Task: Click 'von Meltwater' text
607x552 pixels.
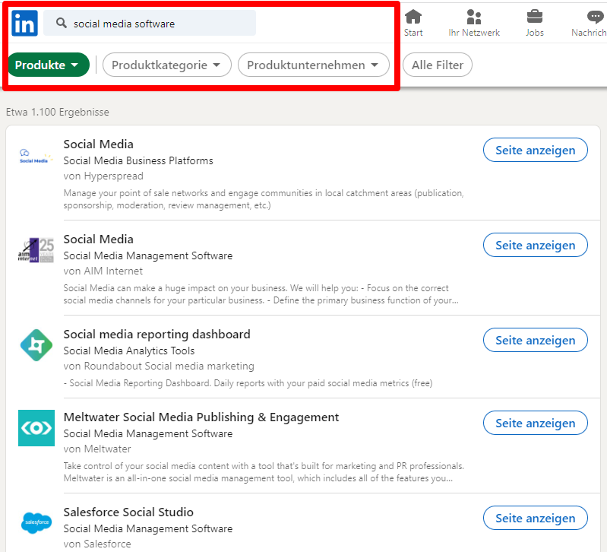Action: coord(97,449)
